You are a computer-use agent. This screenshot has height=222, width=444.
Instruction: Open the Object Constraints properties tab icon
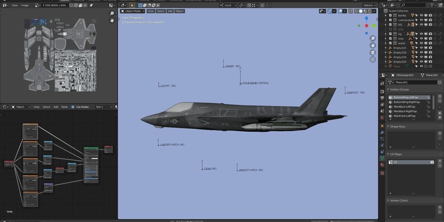[382, 152]
